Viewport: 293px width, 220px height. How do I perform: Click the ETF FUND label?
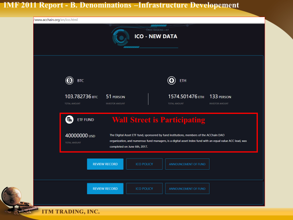tap(85, 120)
